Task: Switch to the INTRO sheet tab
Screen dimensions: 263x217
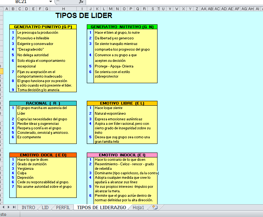Action: point(28,207)
